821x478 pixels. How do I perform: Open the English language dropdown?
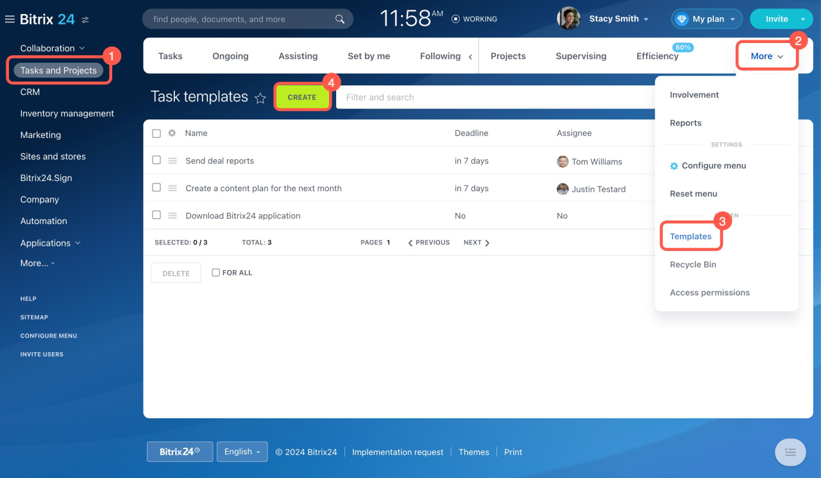coord(242,452)
